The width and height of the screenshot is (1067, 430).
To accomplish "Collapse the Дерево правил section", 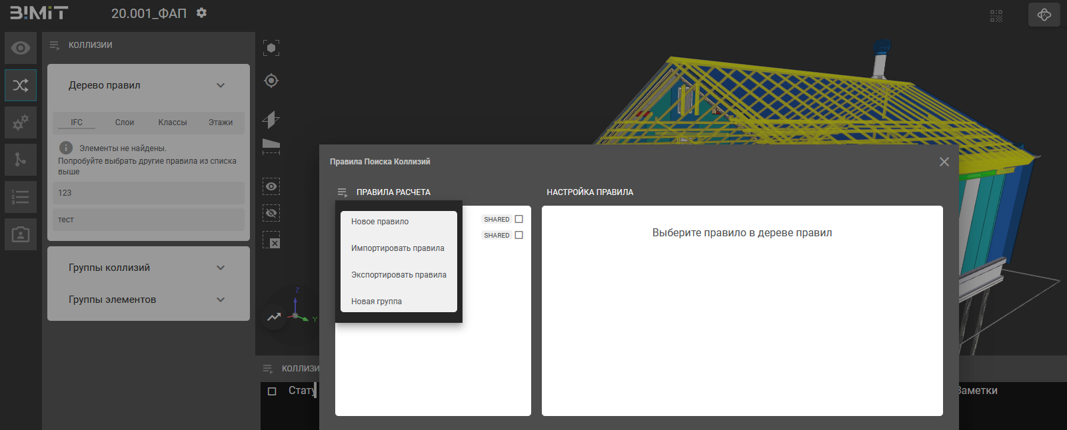I will [x=221, y=85].
